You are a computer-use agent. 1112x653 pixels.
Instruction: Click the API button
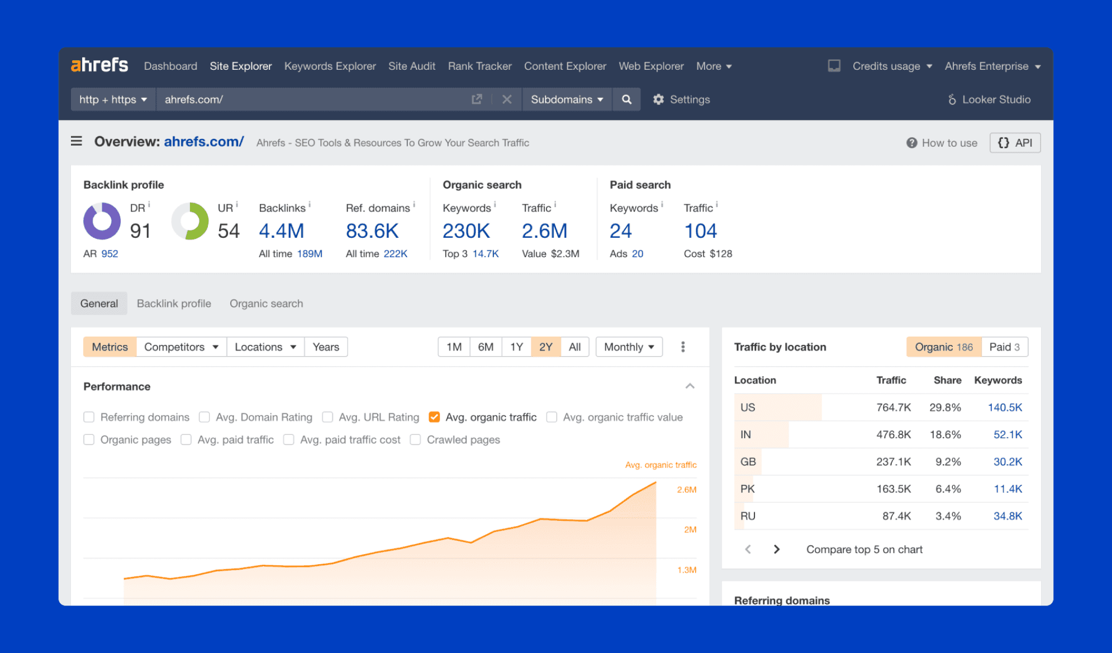[x=1015, y=143]
